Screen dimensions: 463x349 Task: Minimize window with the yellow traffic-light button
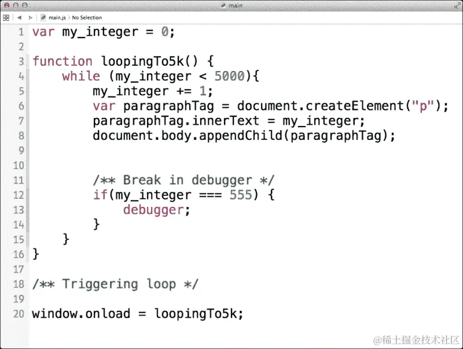tap(16, 6)
